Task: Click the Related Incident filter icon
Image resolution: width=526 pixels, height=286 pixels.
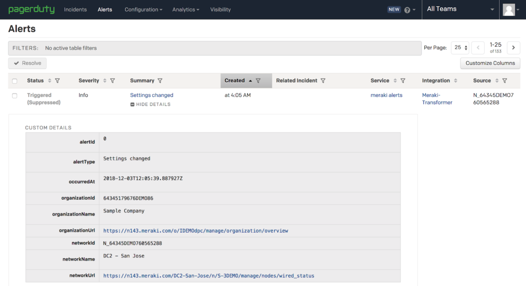Action: tap(323, 81)
